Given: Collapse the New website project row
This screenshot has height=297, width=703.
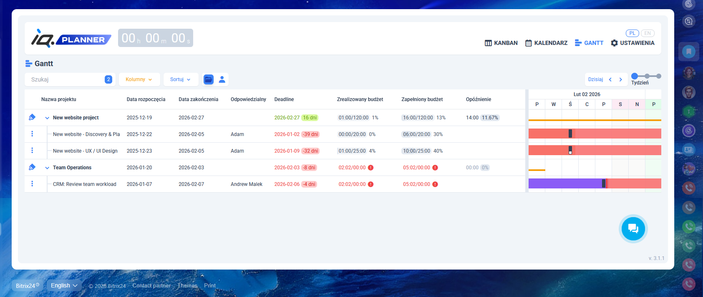Looking at the screenshot, I should 47,118.
